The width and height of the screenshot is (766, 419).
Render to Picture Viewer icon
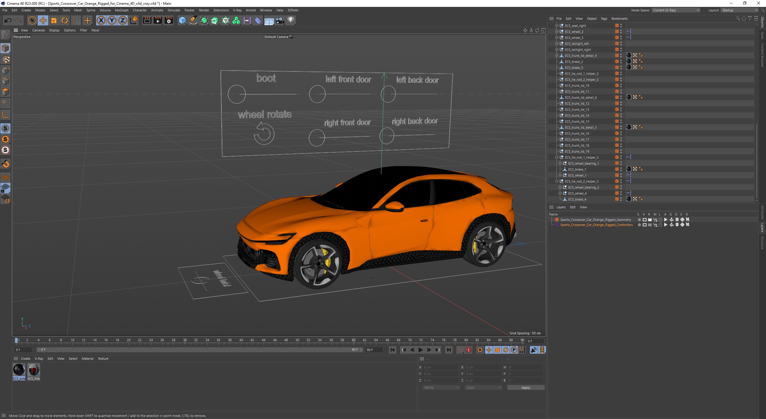click(x=158, y=20)
